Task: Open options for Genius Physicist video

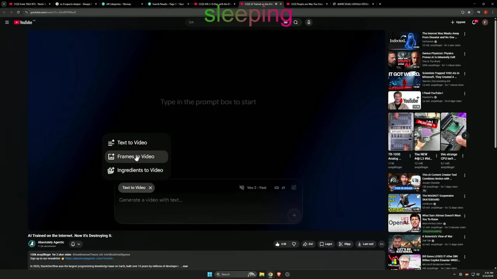Action: point(464,54)
